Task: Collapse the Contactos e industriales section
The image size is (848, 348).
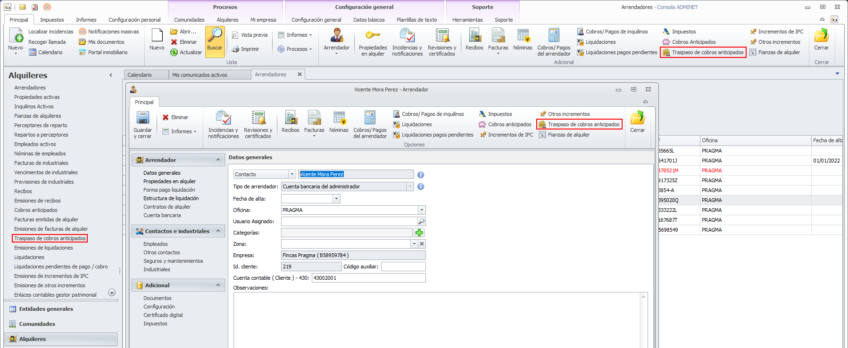Action: coord(218,231)
